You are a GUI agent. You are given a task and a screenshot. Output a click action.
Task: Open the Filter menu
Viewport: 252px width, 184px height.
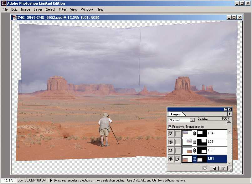[x=63, y=9]
